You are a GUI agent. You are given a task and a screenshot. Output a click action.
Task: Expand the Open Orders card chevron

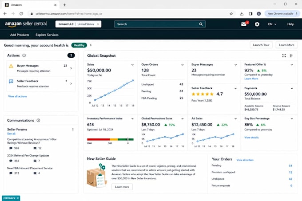pyautogui.click(x=183, y=65)
